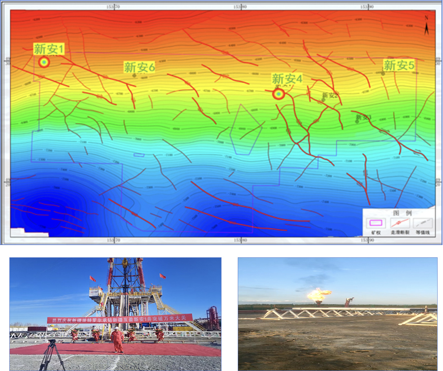Click the 新安2 well label
The width and height of the screenshot is (443, 371).
[x=330, y=95]
